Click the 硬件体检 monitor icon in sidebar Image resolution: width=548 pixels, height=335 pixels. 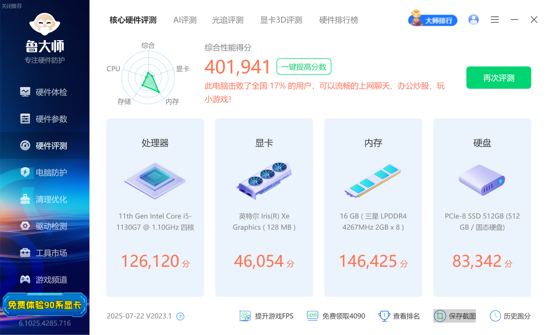25,92
